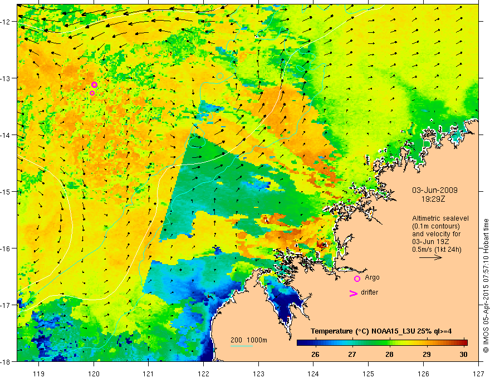Click the longitude axis label '124'

(313, 374)
